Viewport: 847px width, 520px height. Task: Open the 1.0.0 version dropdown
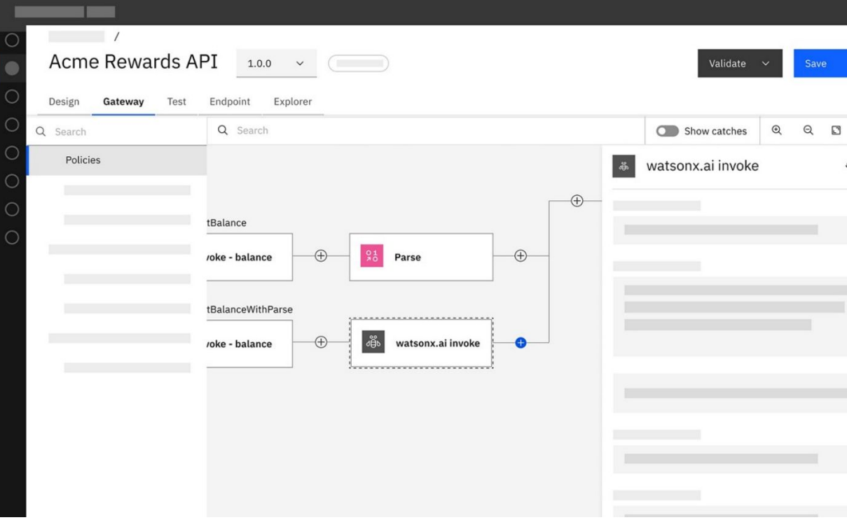click(276, 63)
